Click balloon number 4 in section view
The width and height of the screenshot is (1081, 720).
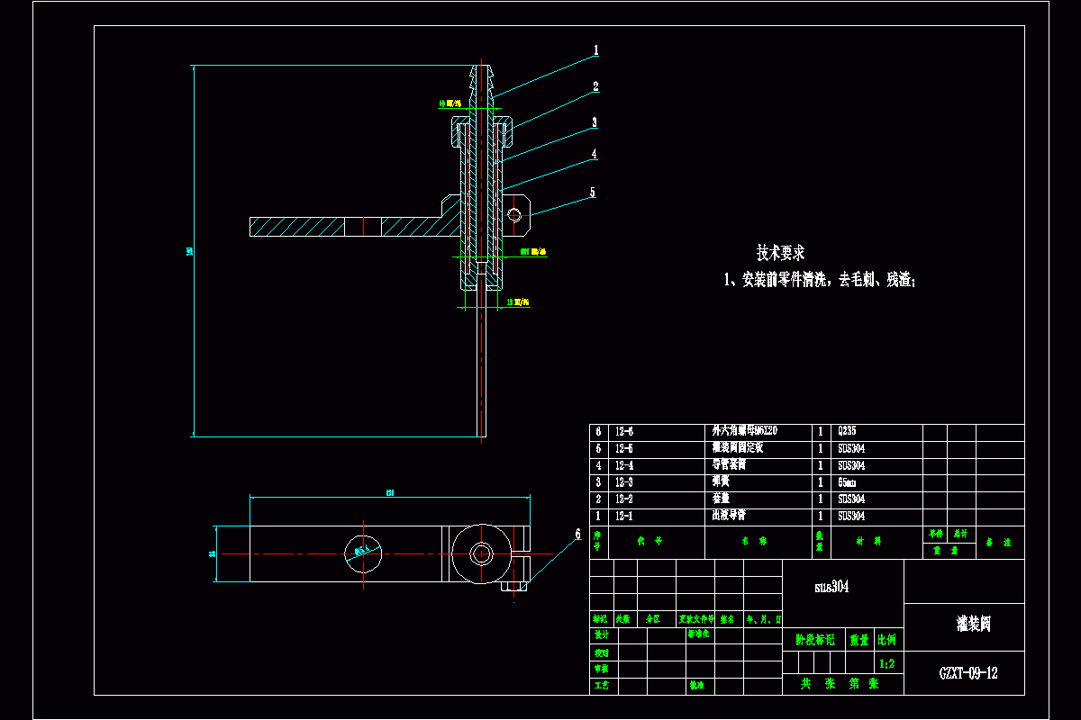[x=594, y=155]
